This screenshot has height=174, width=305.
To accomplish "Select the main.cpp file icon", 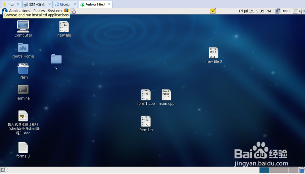I will [166, 95].
